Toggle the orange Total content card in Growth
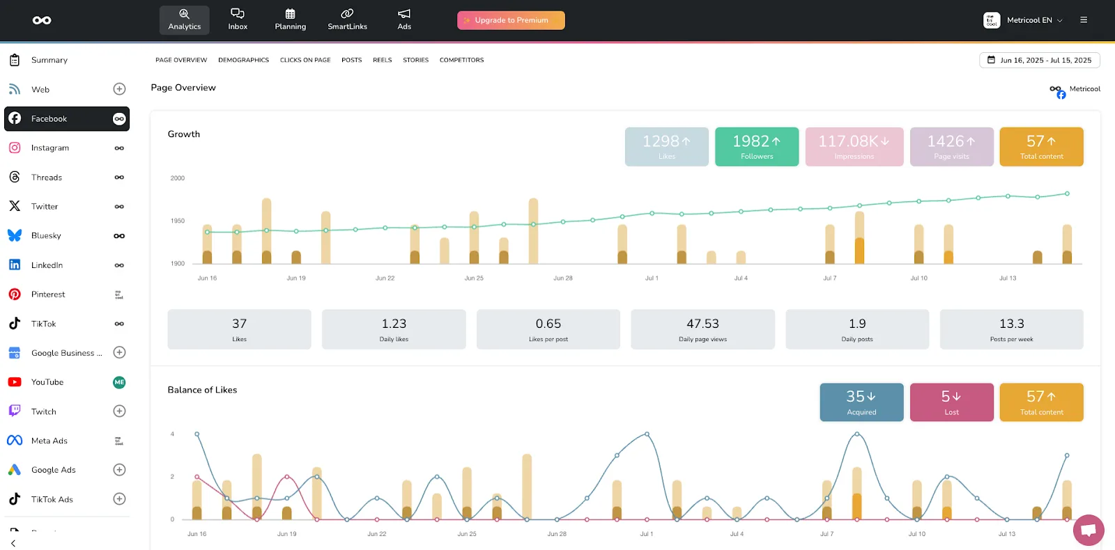The height and width of the screenshot is (550, 1115). 1041,146
